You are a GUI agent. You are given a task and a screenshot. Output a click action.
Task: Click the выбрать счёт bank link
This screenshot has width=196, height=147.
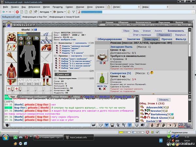[68, 40]
